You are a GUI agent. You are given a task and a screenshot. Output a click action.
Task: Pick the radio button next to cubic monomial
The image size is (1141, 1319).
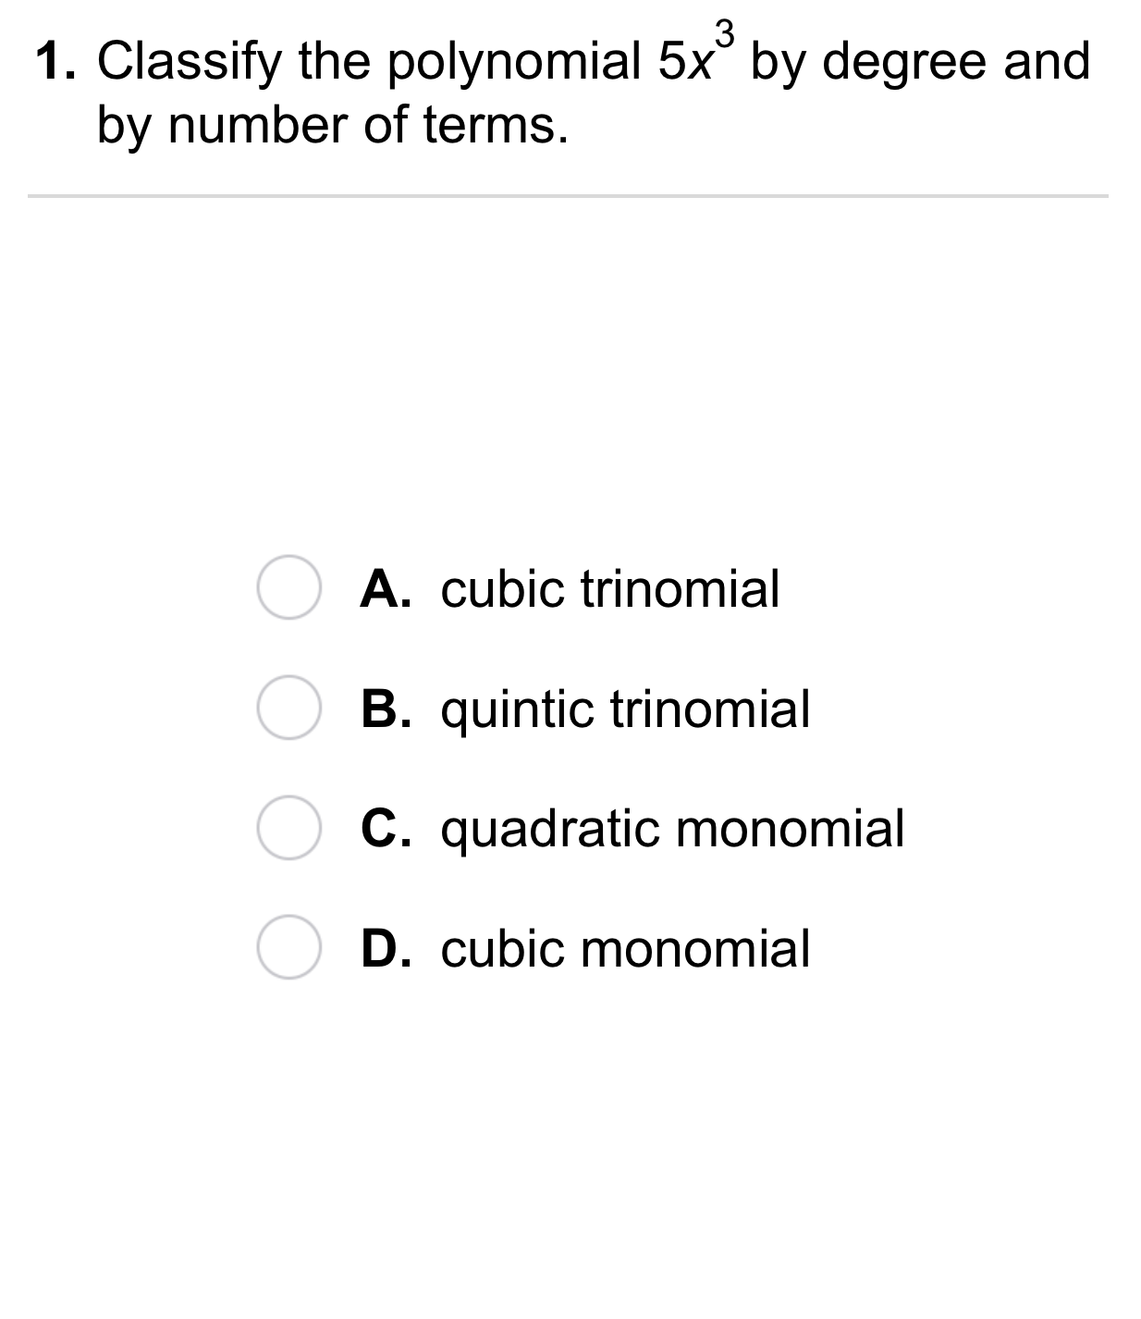click(x=288, y=948)
